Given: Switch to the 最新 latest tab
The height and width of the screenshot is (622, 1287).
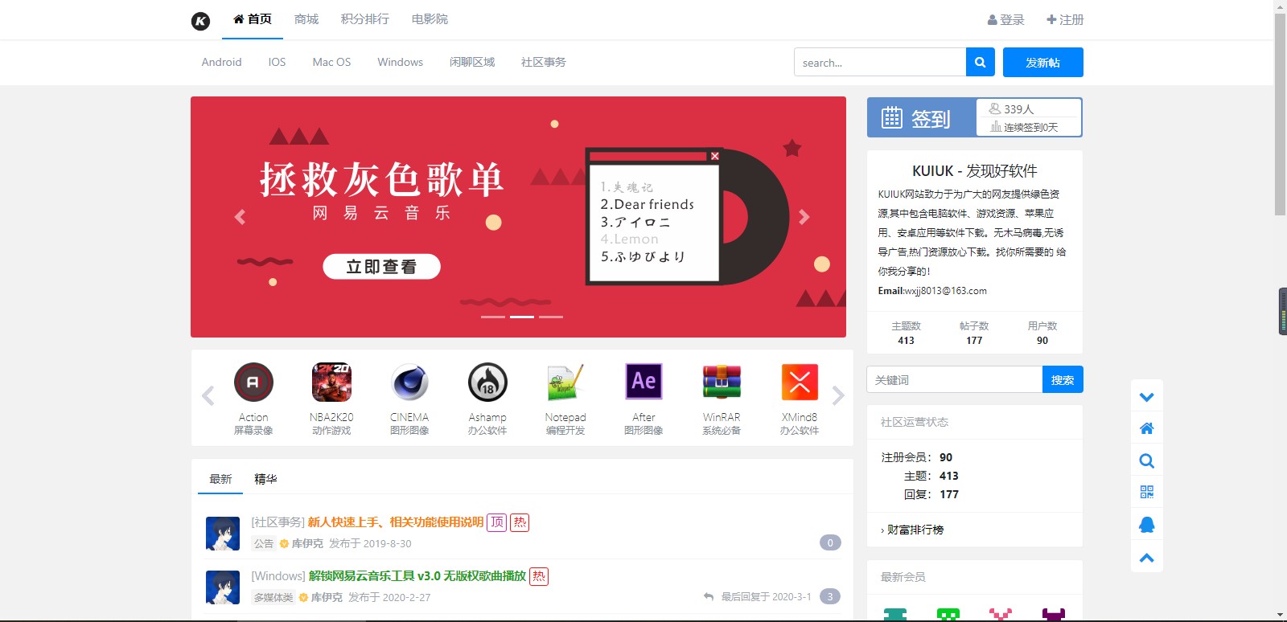Looking at the screenshot, I should coord(220,479).
